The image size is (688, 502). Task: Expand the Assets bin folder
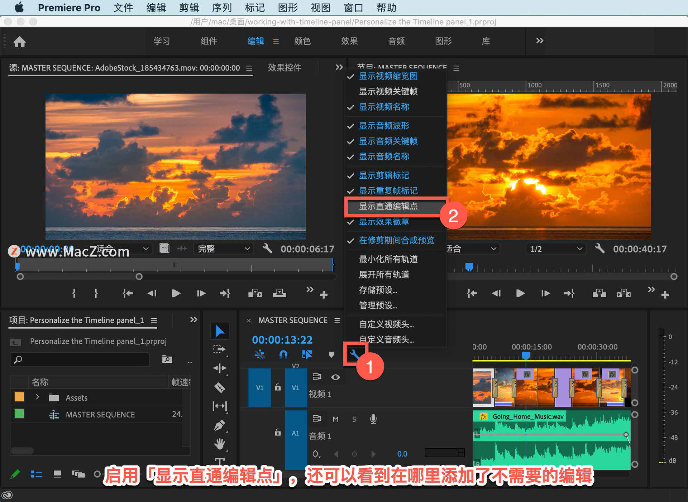pyautogui.click(x=37, y=397)
